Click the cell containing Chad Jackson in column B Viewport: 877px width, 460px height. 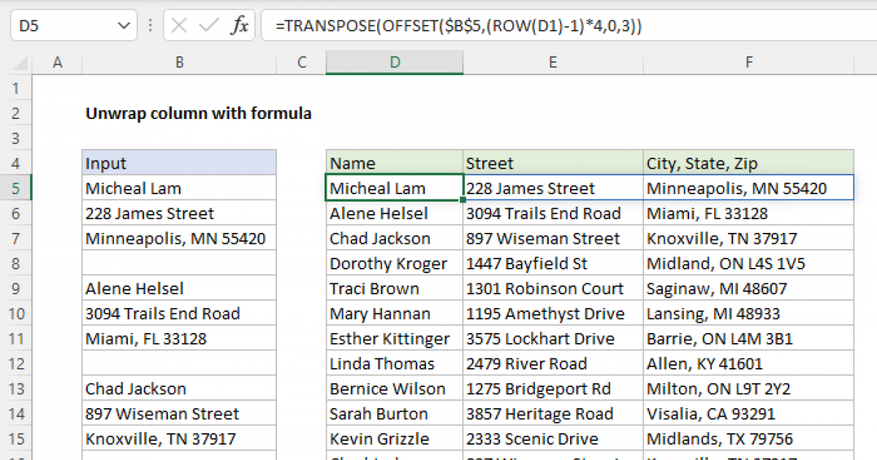pos(179,388)
